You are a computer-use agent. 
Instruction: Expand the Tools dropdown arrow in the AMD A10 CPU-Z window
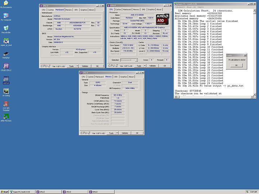[145, 66]
